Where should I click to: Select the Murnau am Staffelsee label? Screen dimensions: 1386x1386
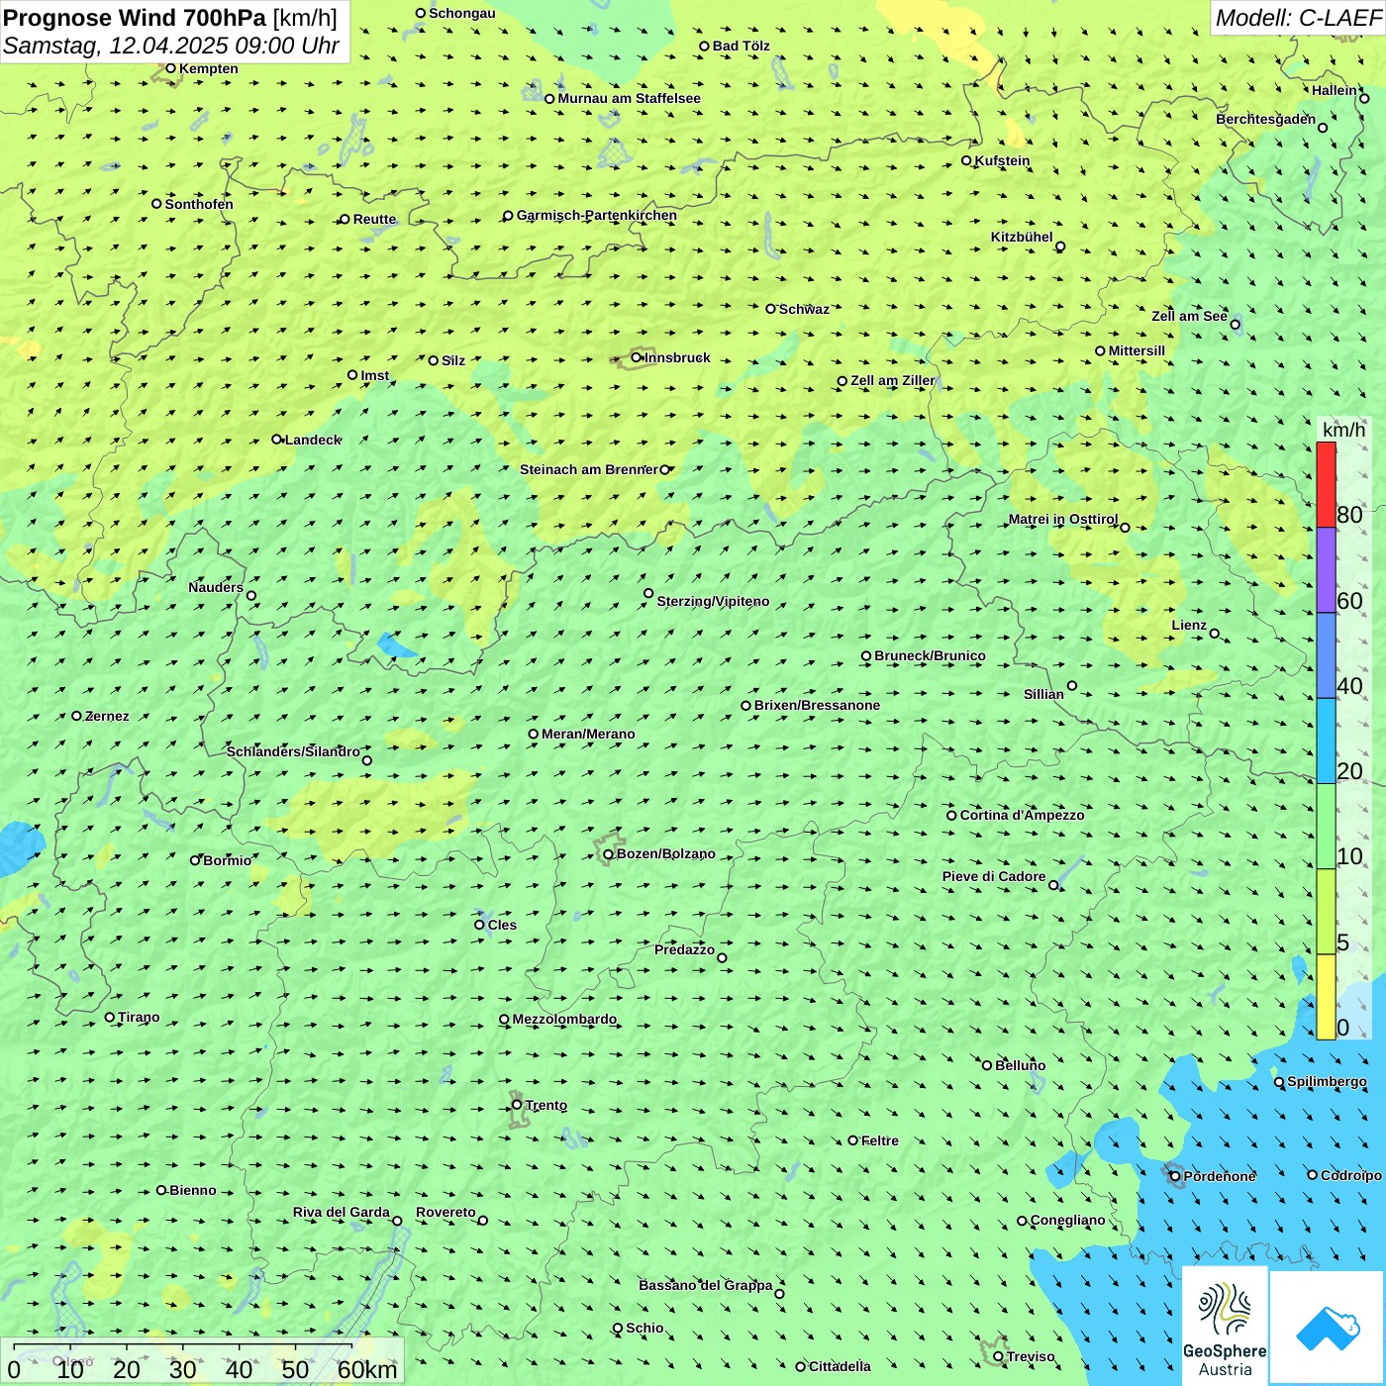(x=629, y=98)
